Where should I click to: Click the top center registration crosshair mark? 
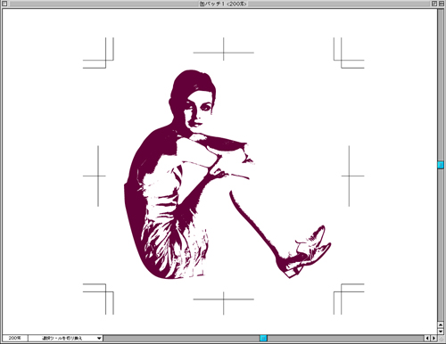[x=224, y=53]
